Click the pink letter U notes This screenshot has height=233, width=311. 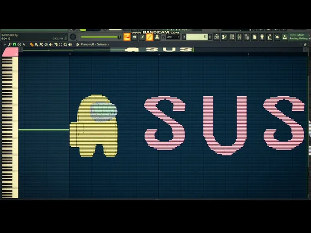pos(225,125)
